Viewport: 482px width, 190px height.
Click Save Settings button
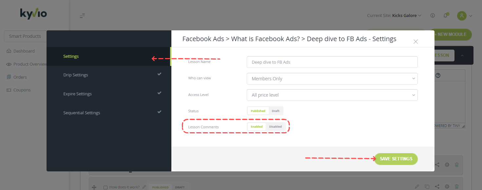coord(396,159)
